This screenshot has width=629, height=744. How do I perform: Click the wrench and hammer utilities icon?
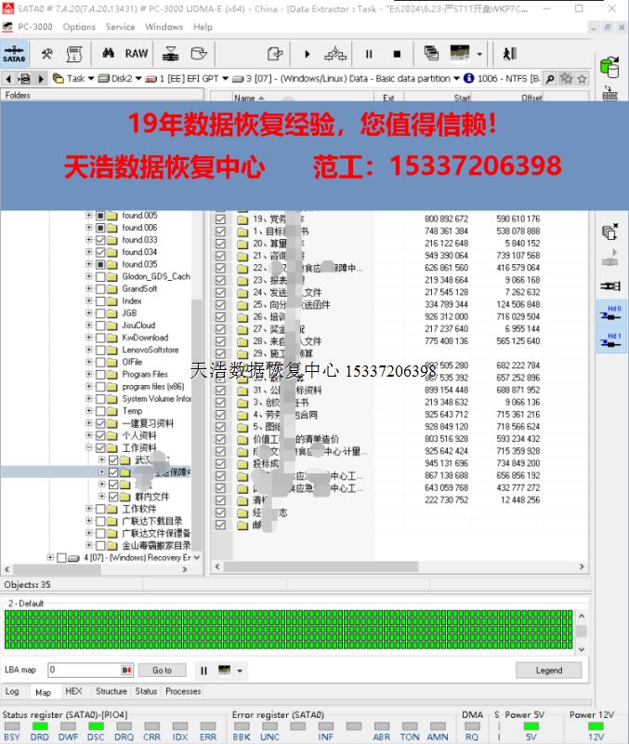pyautogui.click(x=46, y=54)
